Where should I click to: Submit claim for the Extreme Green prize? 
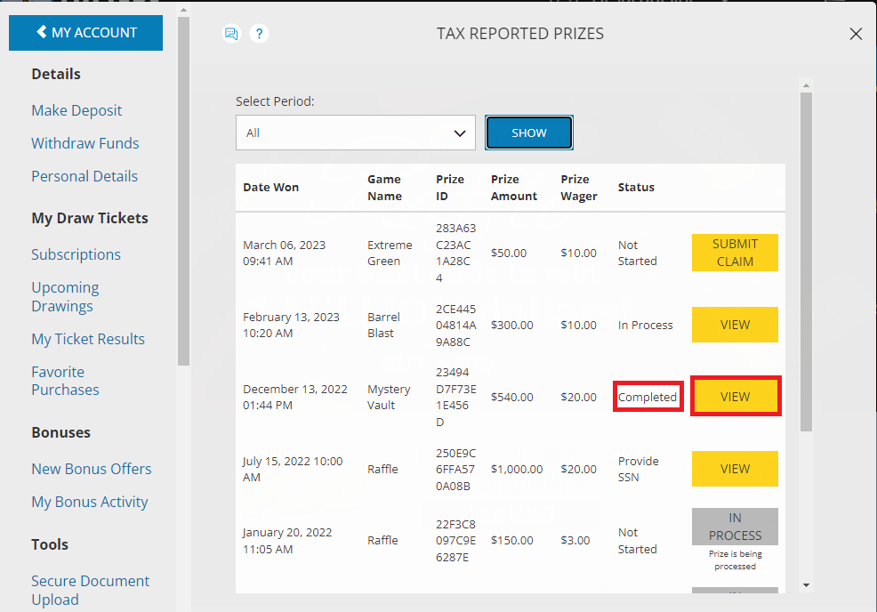point(735,253)
